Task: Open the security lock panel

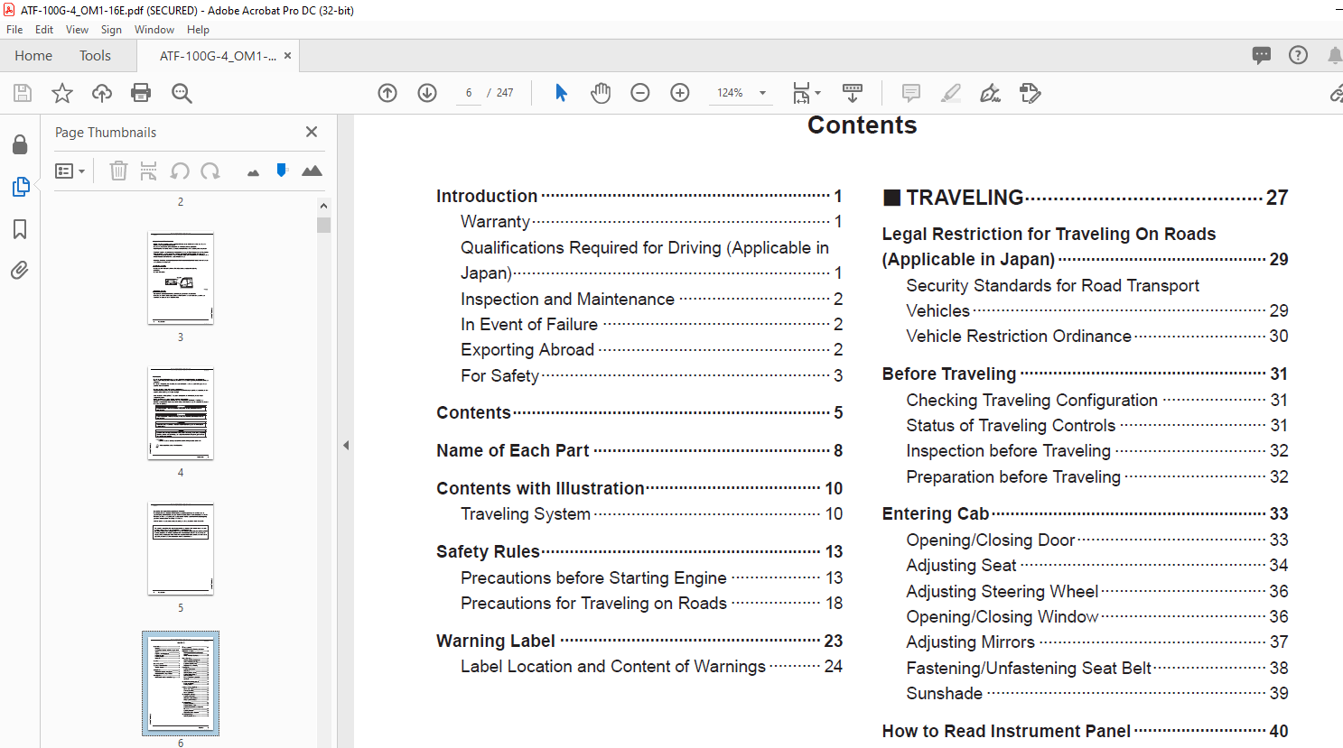Action: [x=20, y=145]
